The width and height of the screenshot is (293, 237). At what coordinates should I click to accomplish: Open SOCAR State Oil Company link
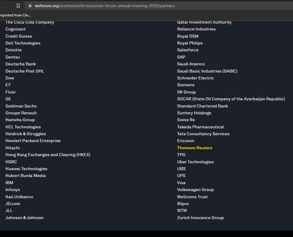click(x=231, y=99)
